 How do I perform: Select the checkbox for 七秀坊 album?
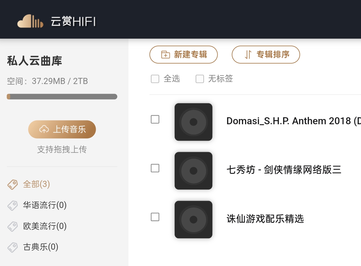pos(155,168)
